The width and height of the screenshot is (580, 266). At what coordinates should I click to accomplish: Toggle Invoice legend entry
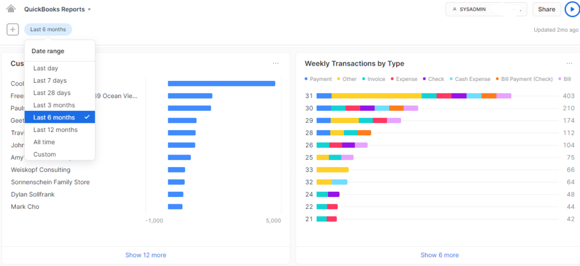[x=373, y=79]
